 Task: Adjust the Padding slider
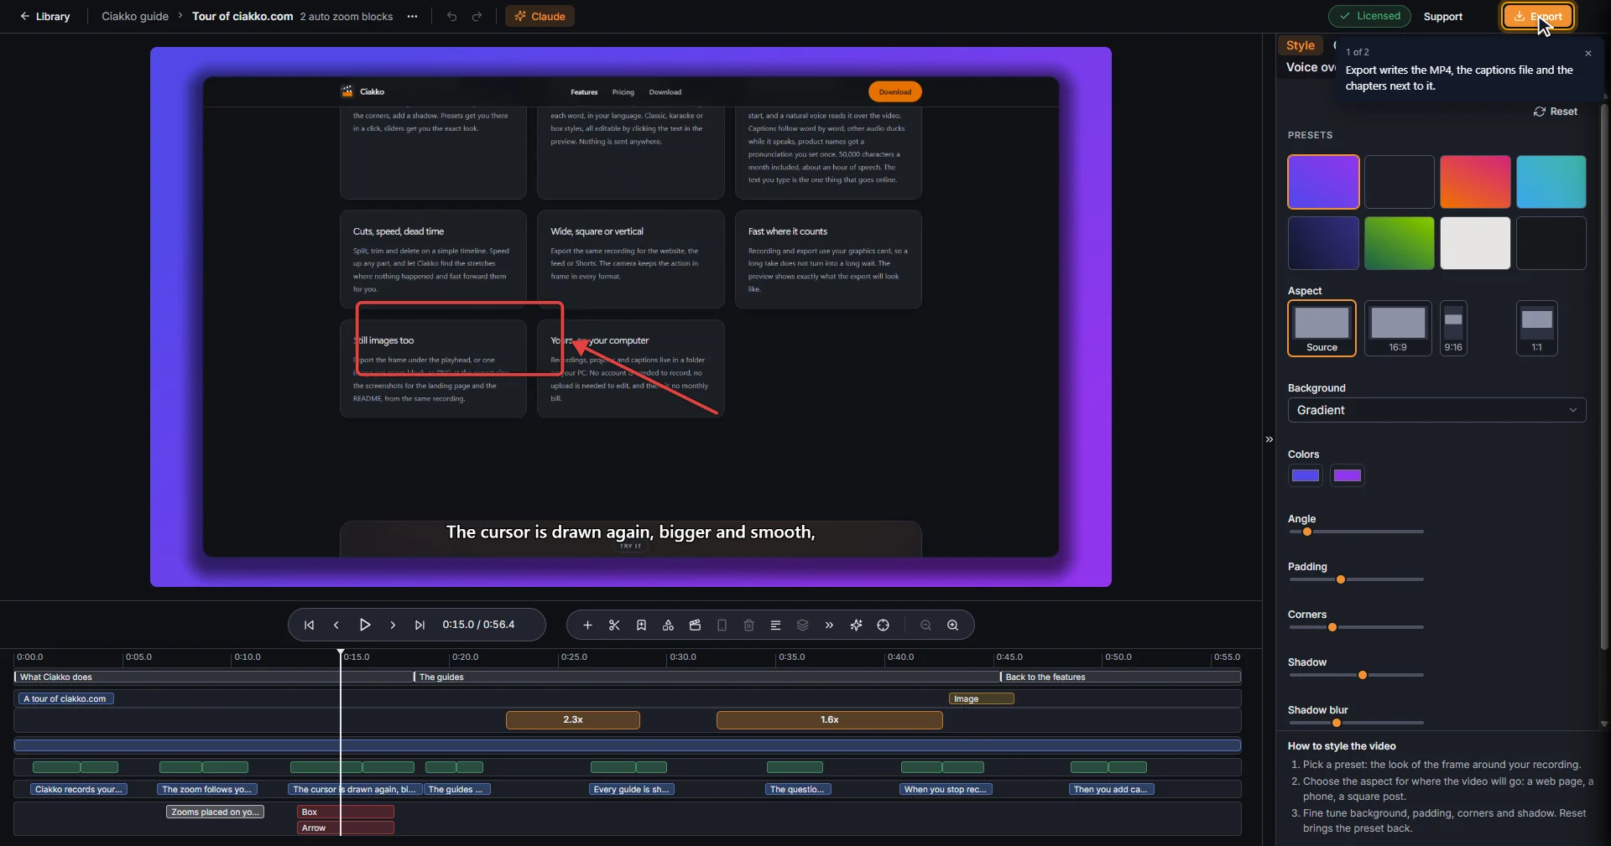[x=1356, y=579]
